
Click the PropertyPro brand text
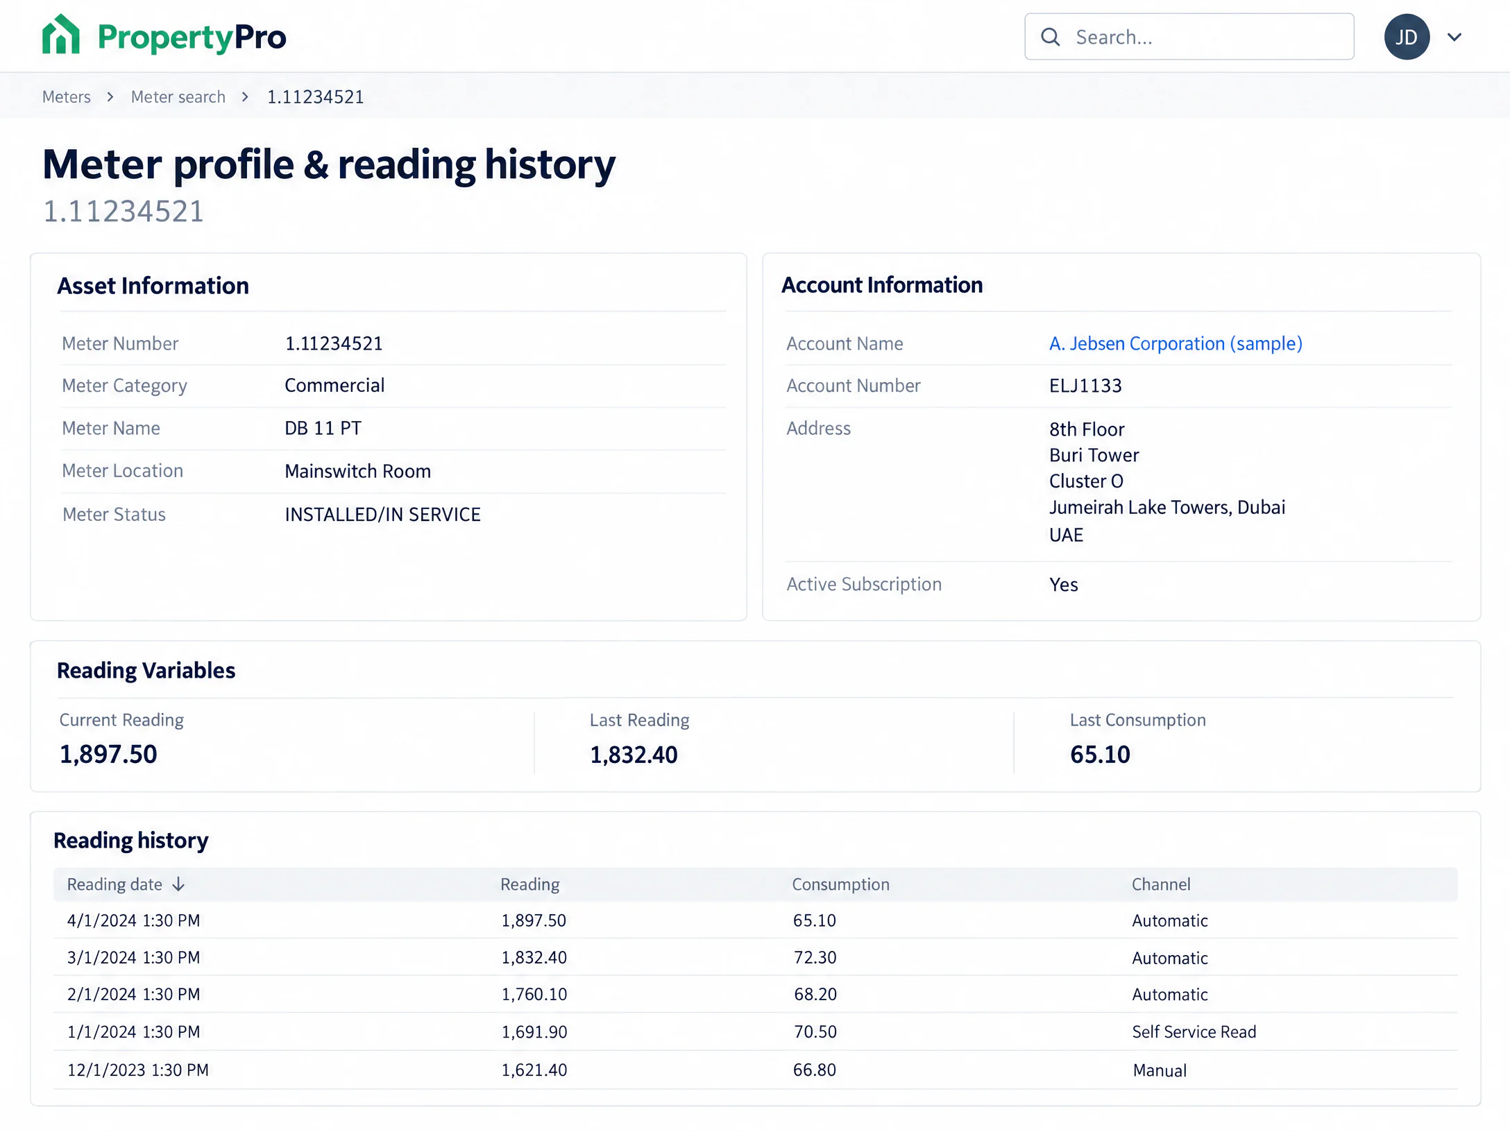point(192,37)
